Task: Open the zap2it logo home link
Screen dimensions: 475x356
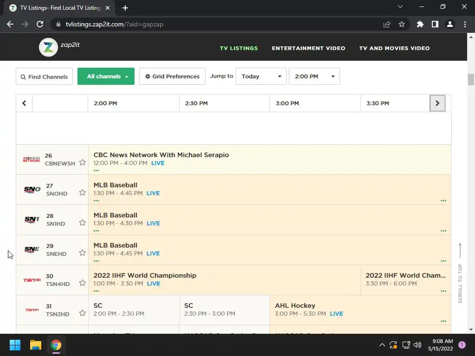Action: (x=59, y=47)
